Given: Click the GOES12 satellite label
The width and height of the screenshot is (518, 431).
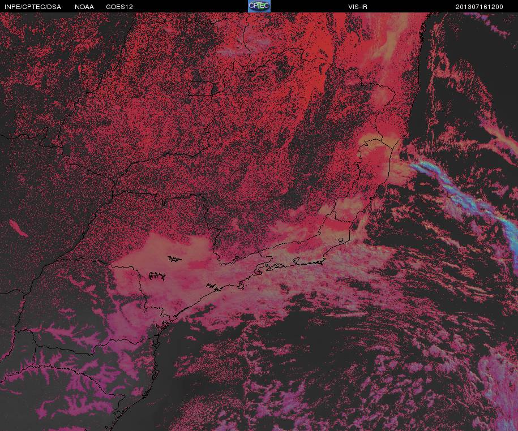Looking at the screenshot, I should [x=119, y=7].
